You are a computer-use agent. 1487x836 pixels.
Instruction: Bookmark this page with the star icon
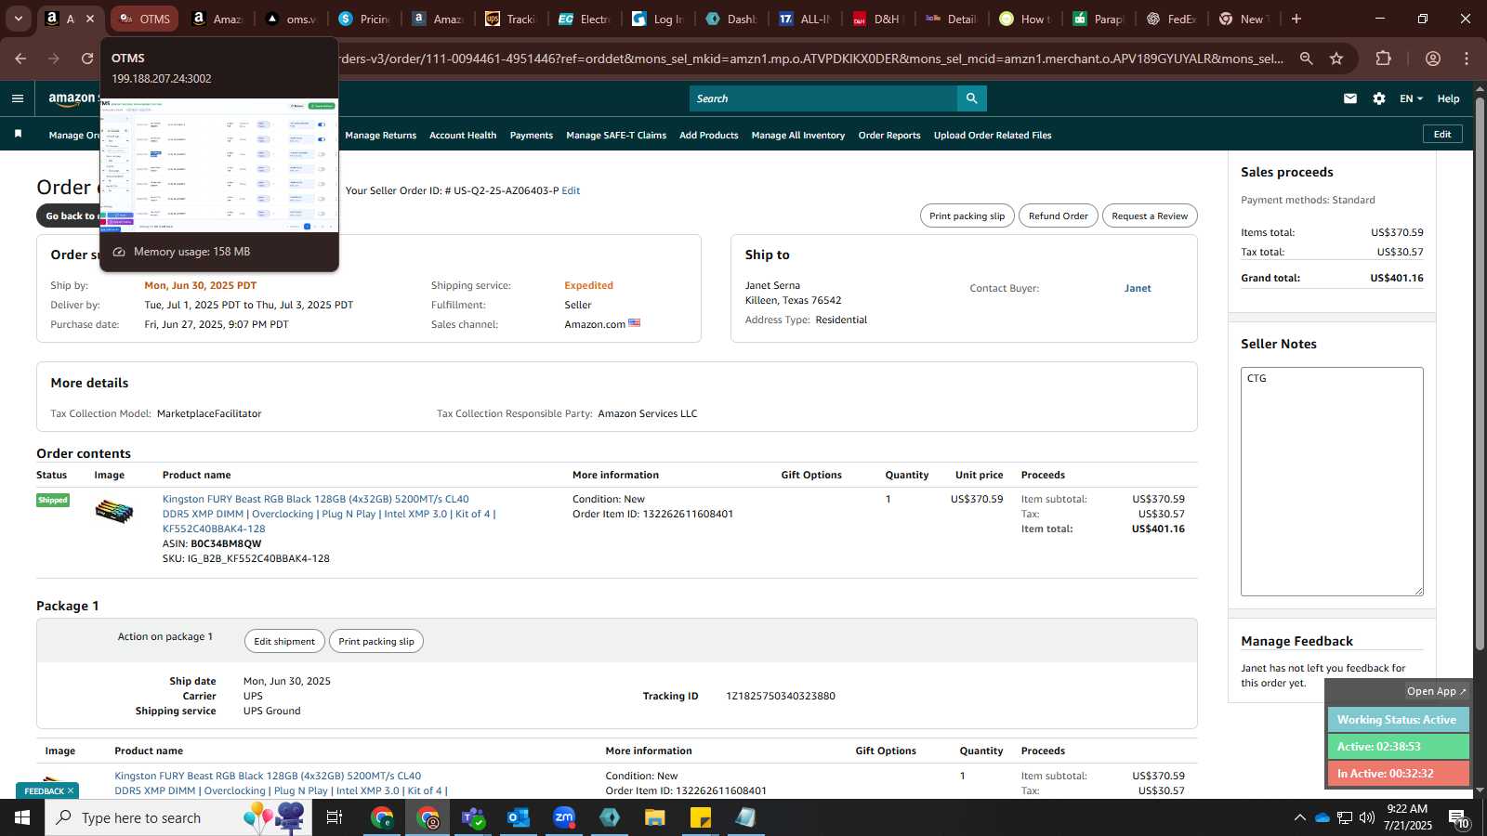tap(1336, 59)
